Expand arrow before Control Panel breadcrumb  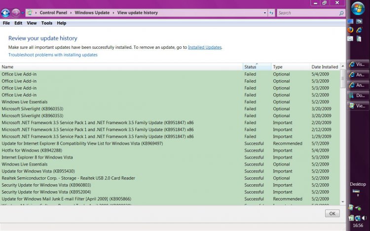pyautogui.click(x=36, y=13)
